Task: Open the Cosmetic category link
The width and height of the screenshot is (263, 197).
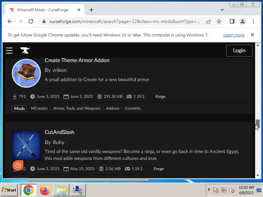Action: coord(133,108)
